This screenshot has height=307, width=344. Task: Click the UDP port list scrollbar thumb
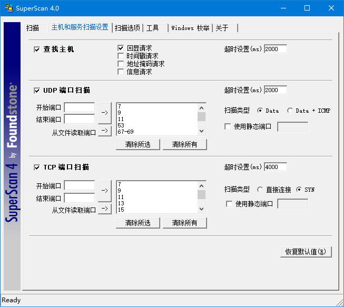(201, 117)
